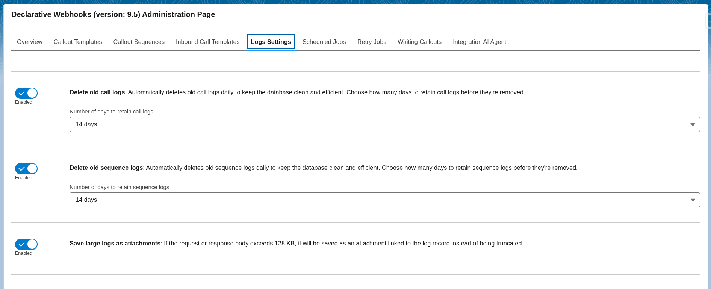Click the 'Number of days to retain call logs' label
Image resolution: width=711 pixels, height=289 pixels.
[x=111, y=112]
